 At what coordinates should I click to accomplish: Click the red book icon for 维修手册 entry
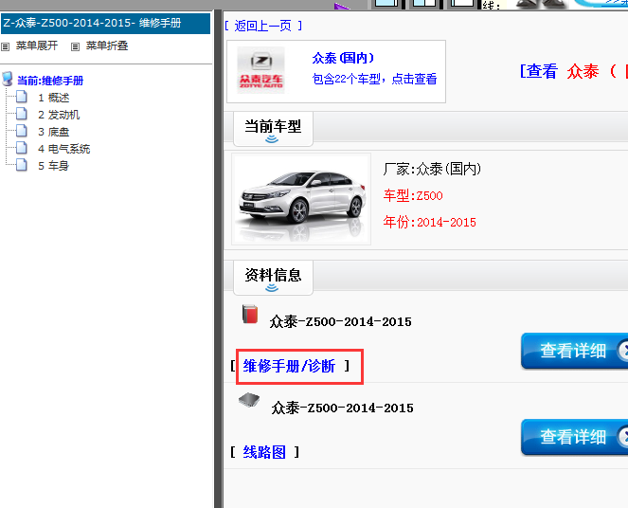(x=250, y=314)
